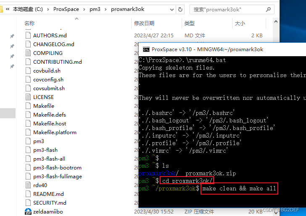
Task: Select the pm3-flash-fullimage file name
Action: tap(58, 176)
